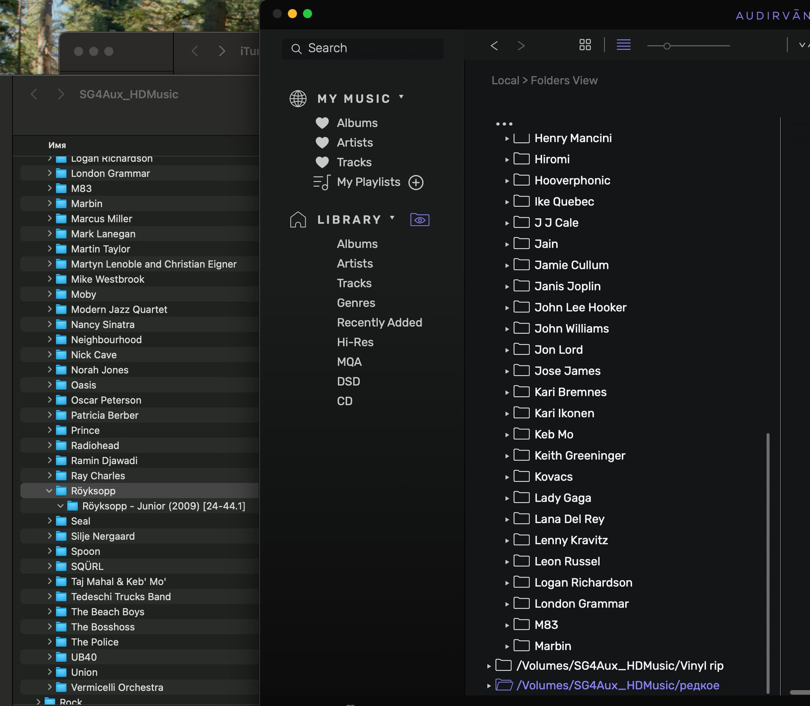Select Oscar Peterson folder in Finder

pos(106,400)
